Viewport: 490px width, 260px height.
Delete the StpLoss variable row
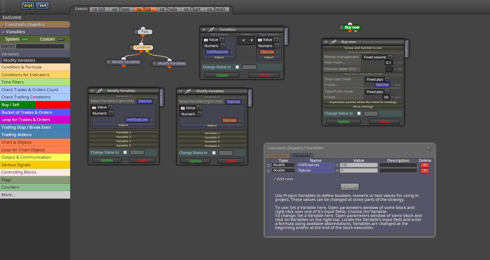(x=425, y=170)
